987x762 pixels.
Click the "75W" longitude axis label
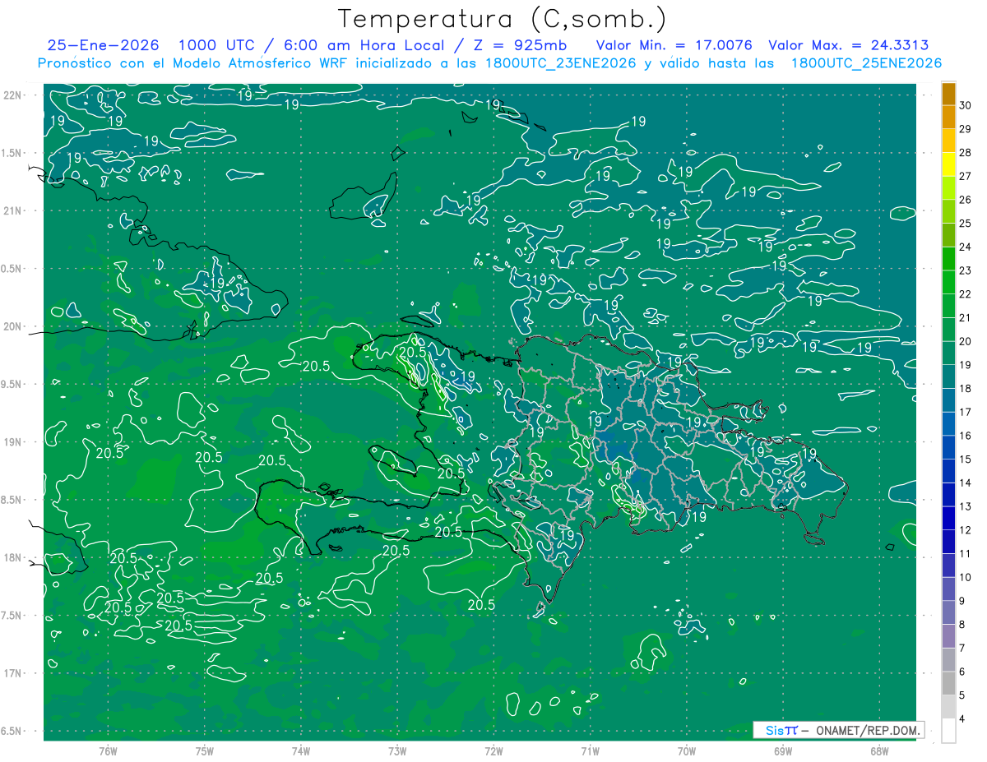pyautogui.click(x=205, y=751)
